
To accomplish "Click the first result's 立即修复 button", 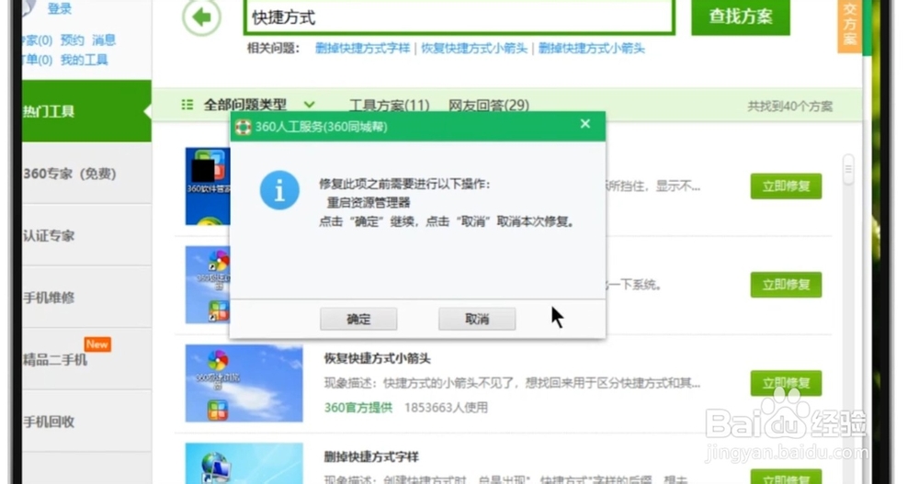I will (786, 186).
